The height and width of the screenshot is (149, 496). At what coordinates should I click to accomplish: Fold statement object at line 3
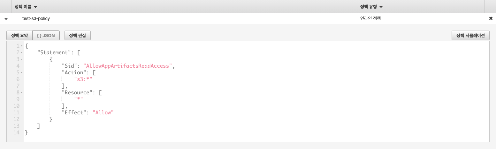pos(21,59)
